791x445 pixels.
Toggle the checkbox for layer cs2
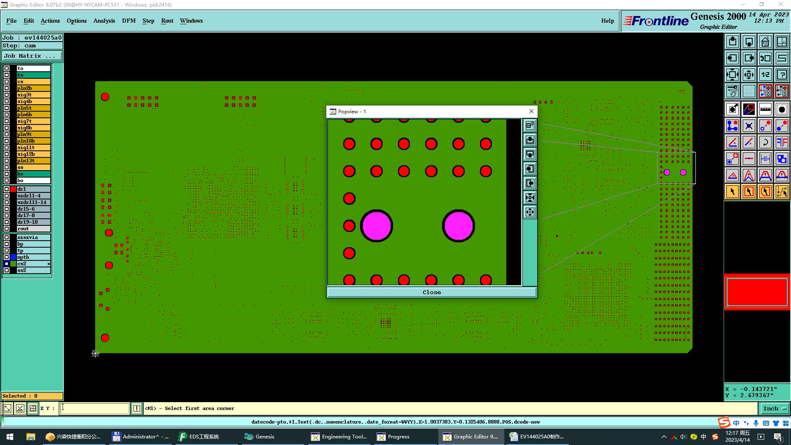[7, 264]
